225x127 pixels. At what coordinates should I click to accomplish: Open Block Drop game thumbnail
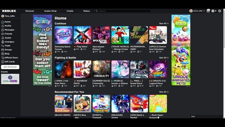[63, 103]
